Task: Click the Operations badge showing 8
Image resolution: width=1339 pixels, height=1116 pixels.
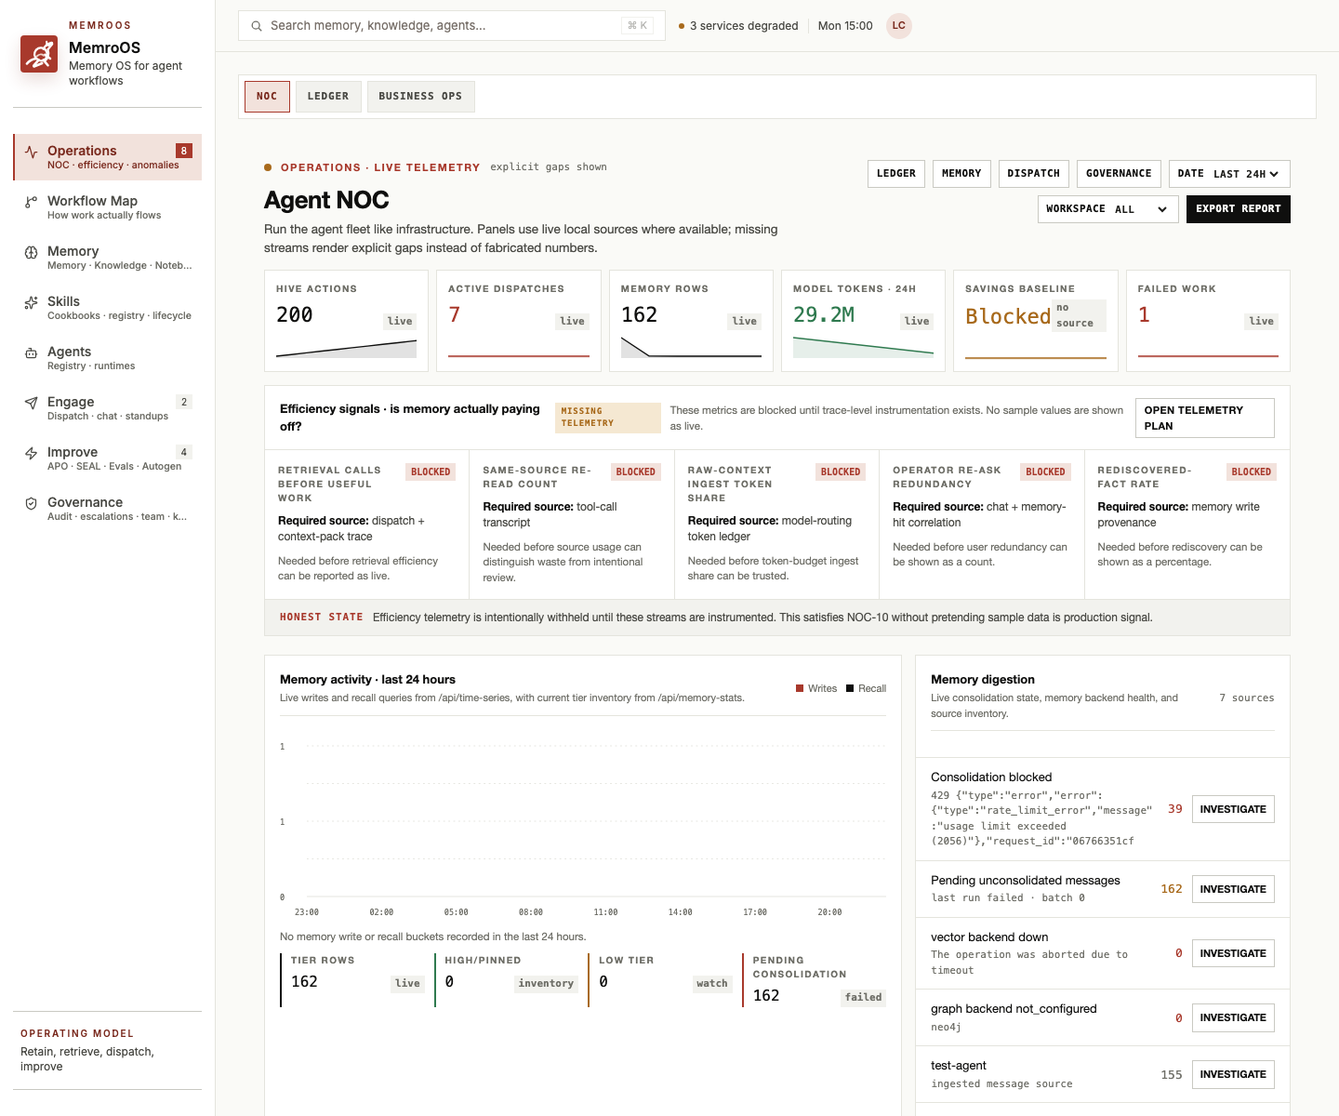Action: click(x=184, y=151)
